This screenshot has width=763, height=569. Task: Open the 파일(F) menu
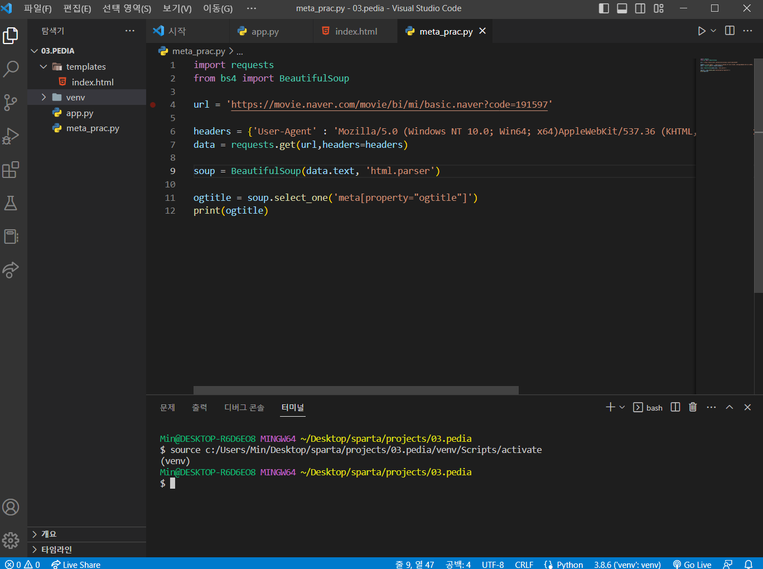[x=38, y=8]
